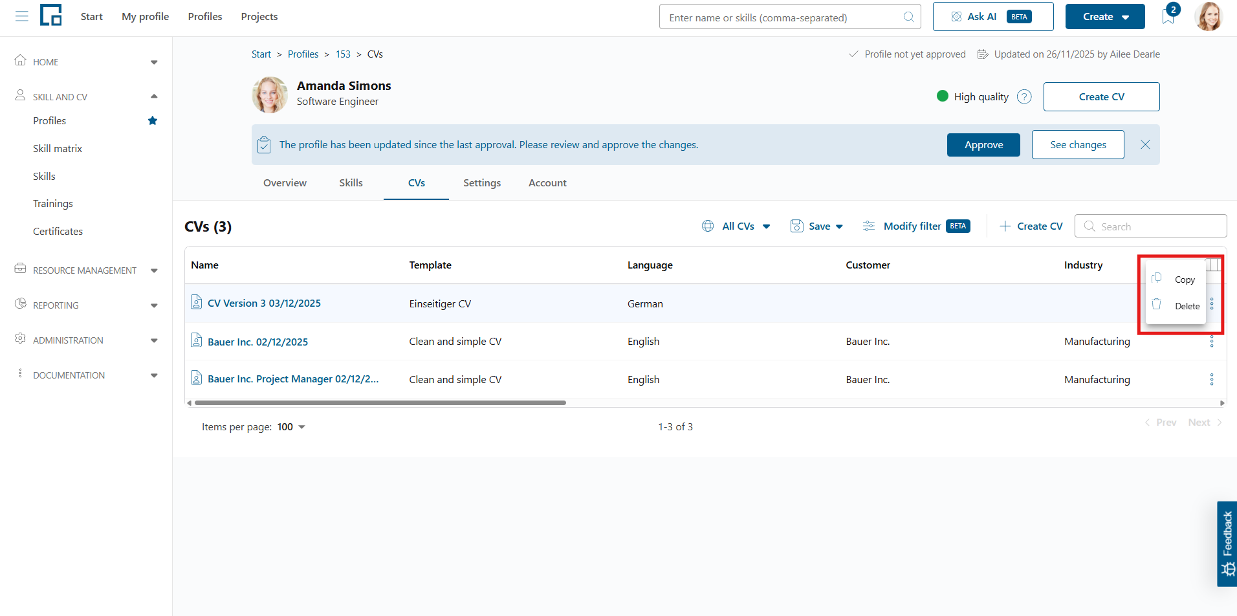Open My profile in the top navigation
The width and height of the screenshot is (1237, 616).
coord(145,17)
